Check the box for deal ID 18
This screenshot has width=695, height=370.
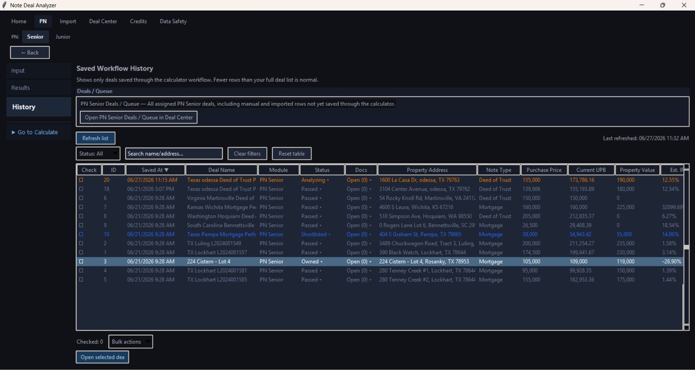[x=81, y=189]
